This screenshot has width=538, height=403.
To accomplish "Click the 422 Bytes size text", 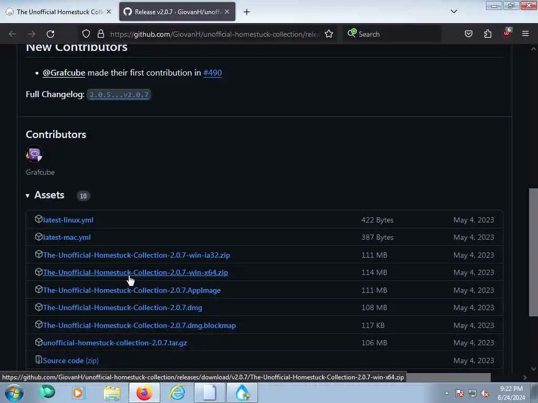I will [377, 220].
